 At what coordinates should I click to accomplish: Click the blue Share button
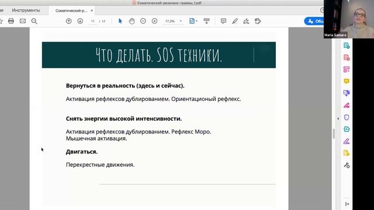click(314, 21)
